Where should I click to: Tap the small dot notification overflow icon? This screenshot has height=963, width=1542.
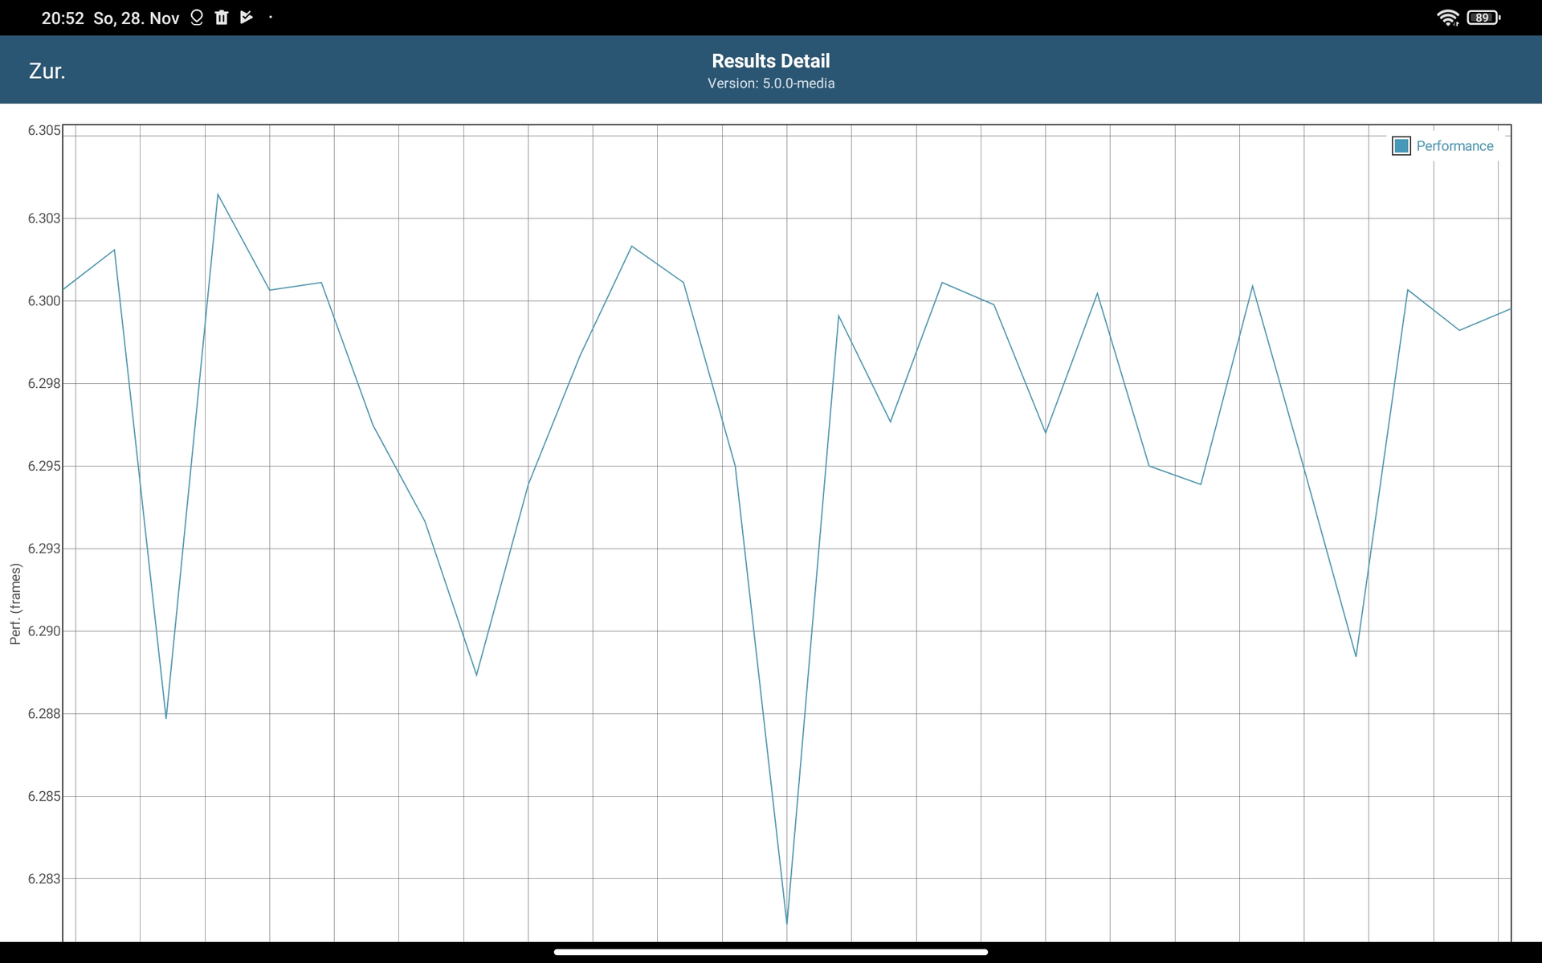click(x=271, y=17)
